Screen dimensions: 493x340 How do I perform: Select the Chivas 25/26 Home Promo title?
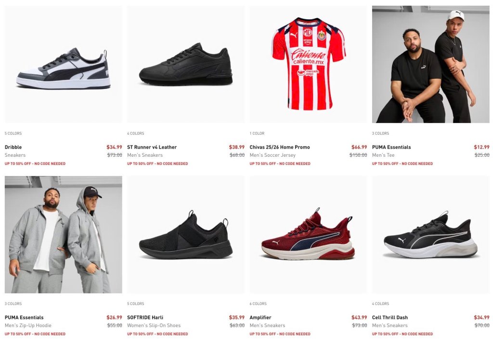coord(280,147)
